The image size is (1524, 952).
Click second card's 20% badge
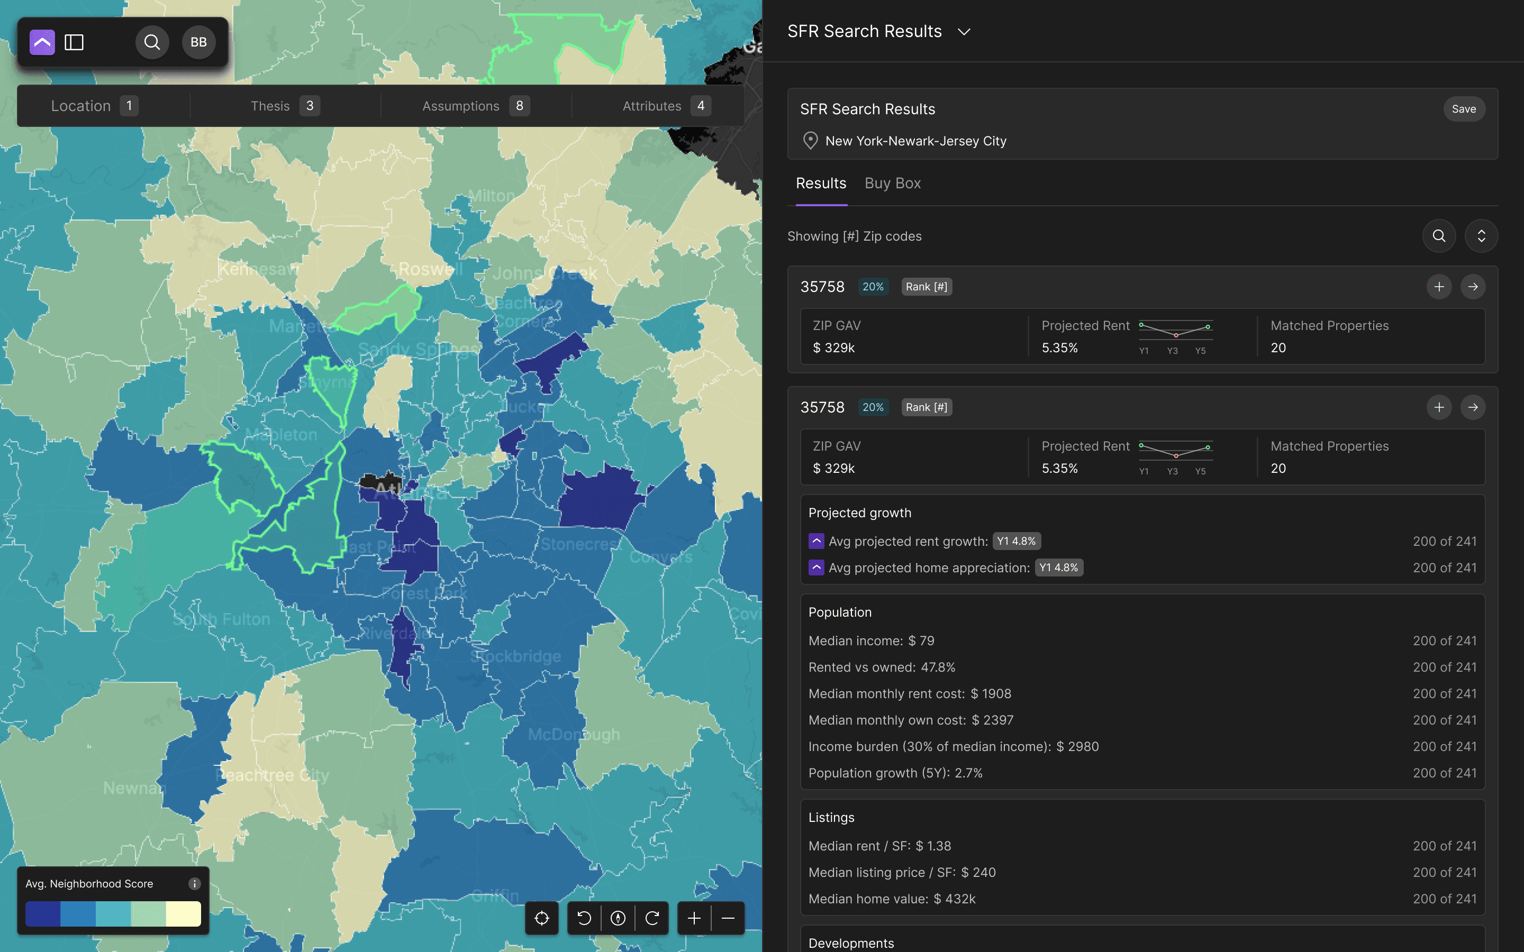873,407
